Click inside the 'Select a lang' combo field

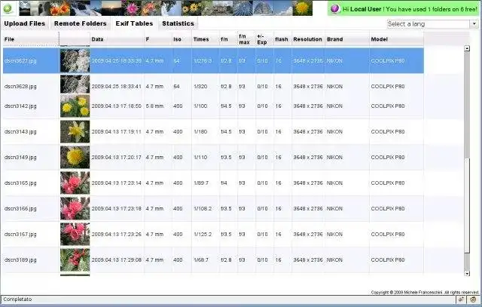pyautogui.click(x=429, y=23)
